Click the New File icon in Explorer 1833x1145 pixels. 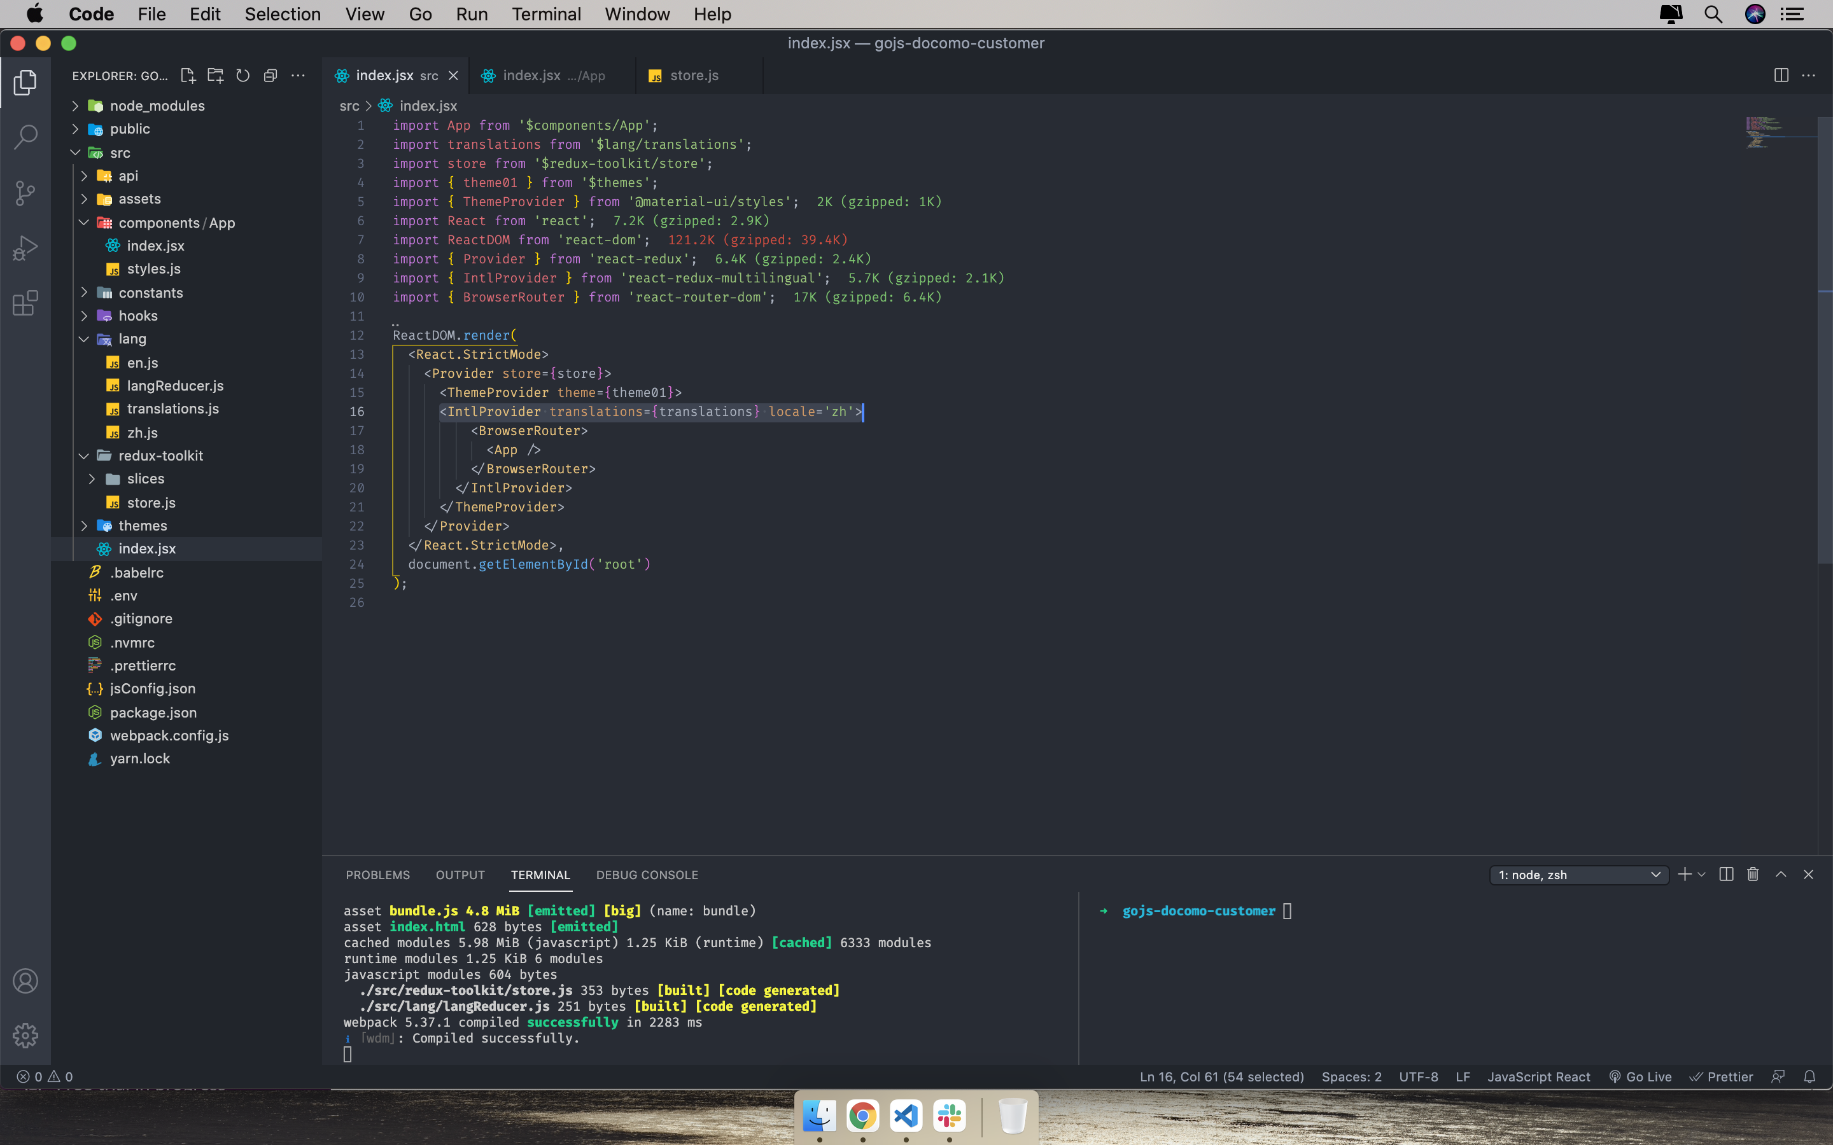187,76
